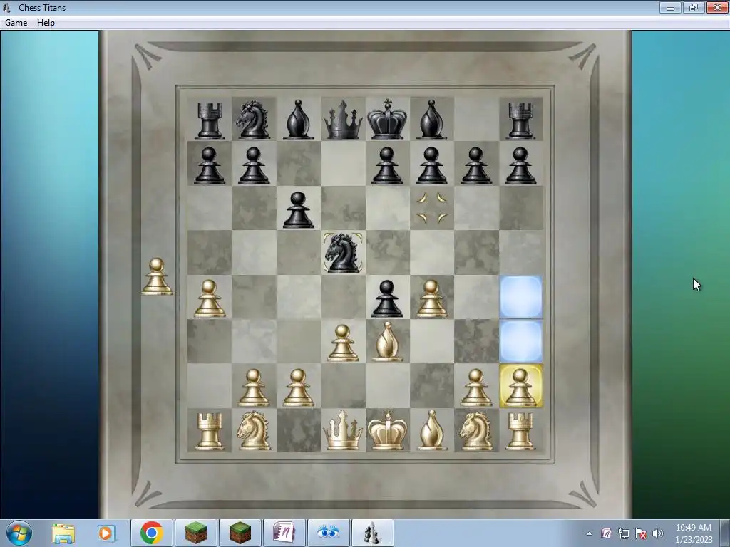Click the black pawn on a7
Image resolution: width=730 pixels, height=547 pixels.
point(209,165)
